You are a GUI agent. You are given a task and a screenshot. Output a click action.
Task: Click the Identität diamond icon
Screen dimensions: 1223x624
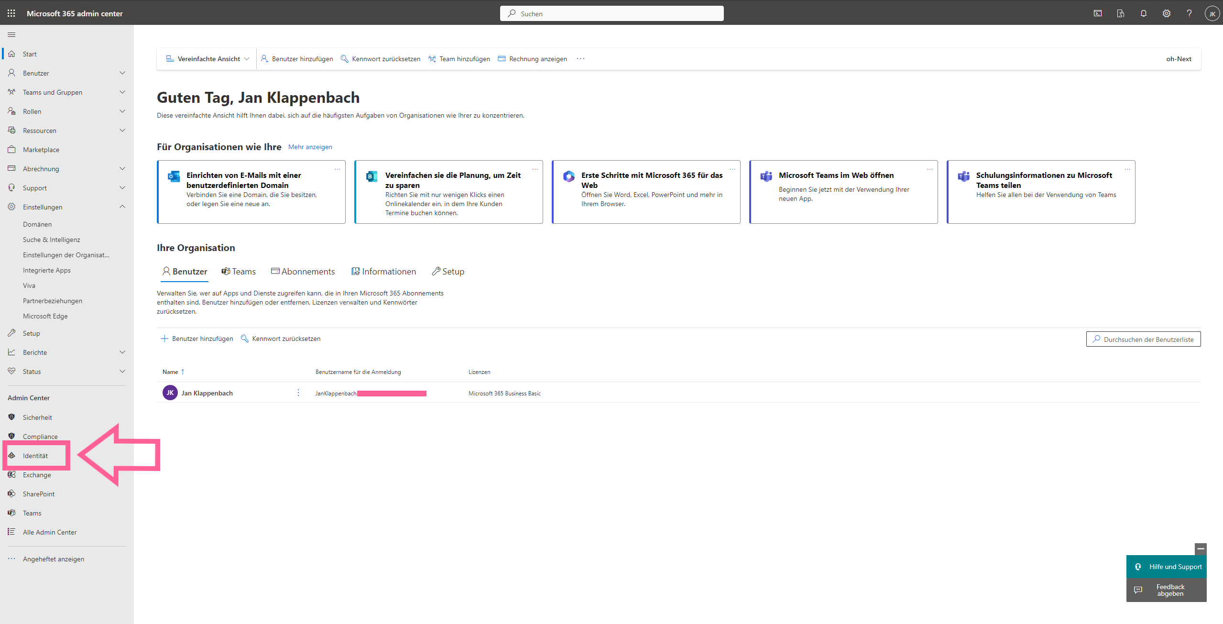pos(11,455)
